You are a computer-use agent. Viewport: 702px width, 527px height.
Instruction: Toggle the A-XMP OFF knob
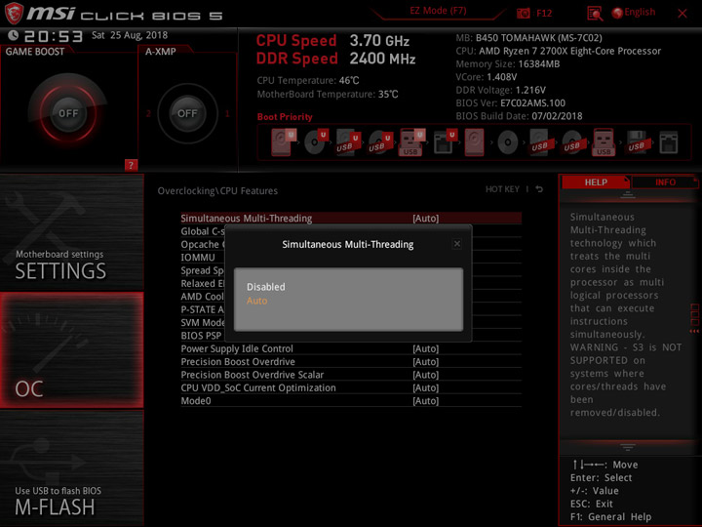pyautogui.click(x=187, y=113)
